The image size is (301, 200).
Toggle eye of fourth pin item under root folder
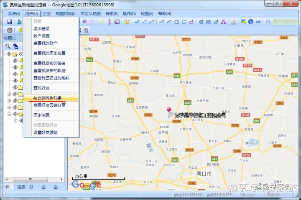tap(15, 80)
